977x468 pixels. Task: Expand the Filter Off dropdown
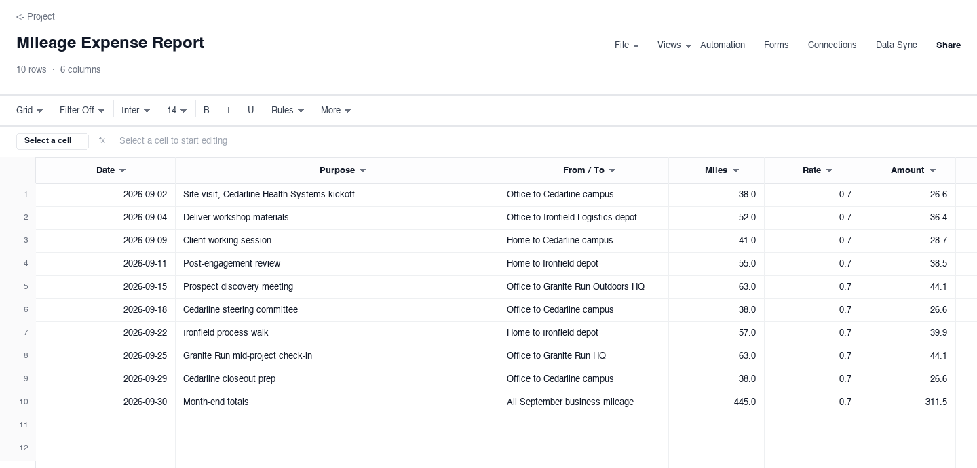[x=82, y=111]
